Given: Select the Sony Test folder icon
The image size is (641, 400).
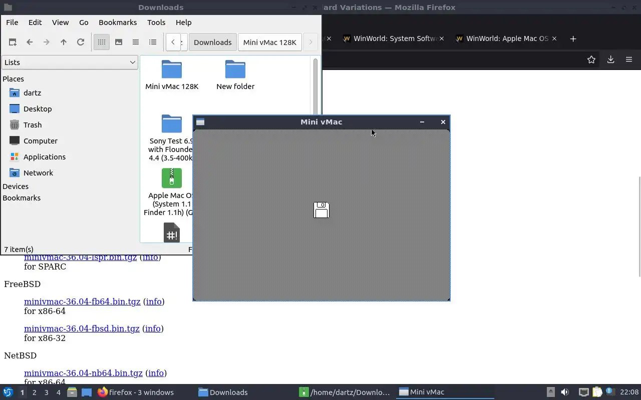Looking at the screenshot, I should point(172,124).
